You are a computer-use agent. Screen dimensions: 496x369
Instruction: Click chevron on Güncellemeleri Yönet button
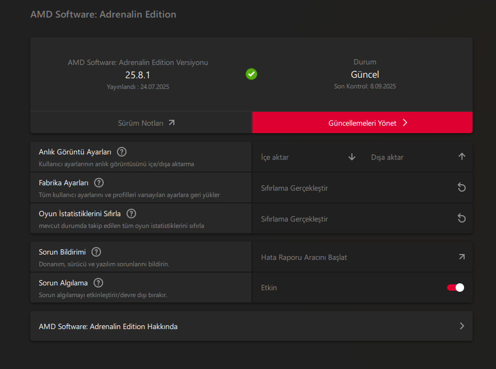pos(405,122)
